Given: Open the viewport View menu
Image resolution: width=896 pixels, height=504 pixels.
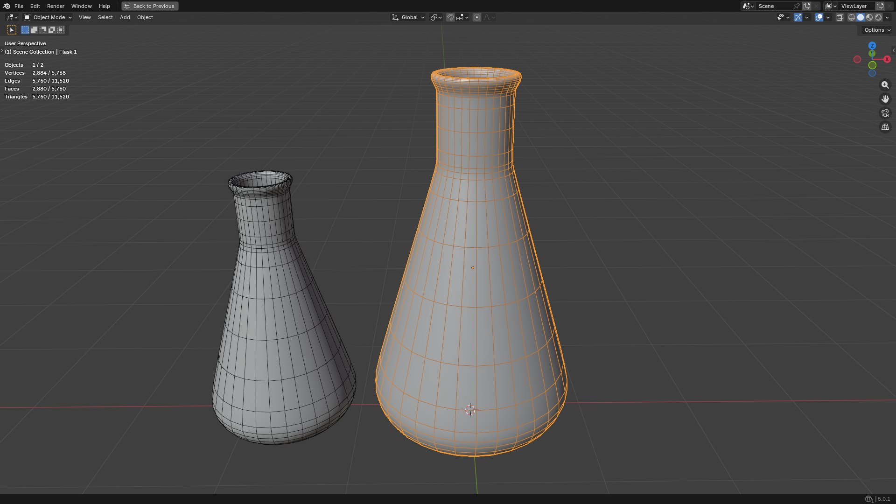Looking at the screenshot, I should click(x=84, y=17).
